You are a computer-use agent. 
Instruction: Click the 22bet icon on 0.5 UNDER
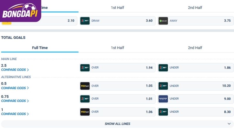163,86
